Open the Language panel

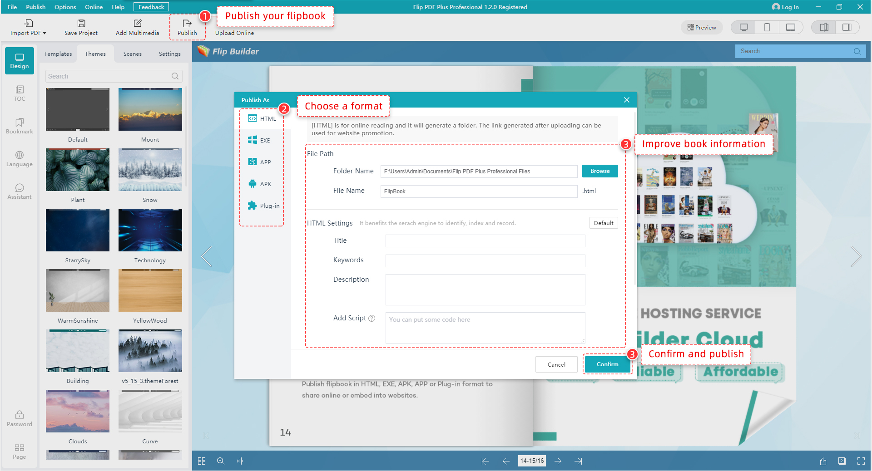coord(19,158)
